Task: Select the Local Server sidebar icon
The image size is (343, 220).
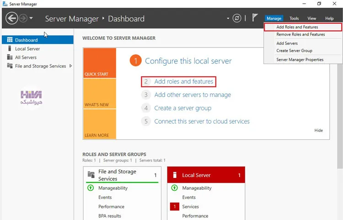Action: click(10, 48)
